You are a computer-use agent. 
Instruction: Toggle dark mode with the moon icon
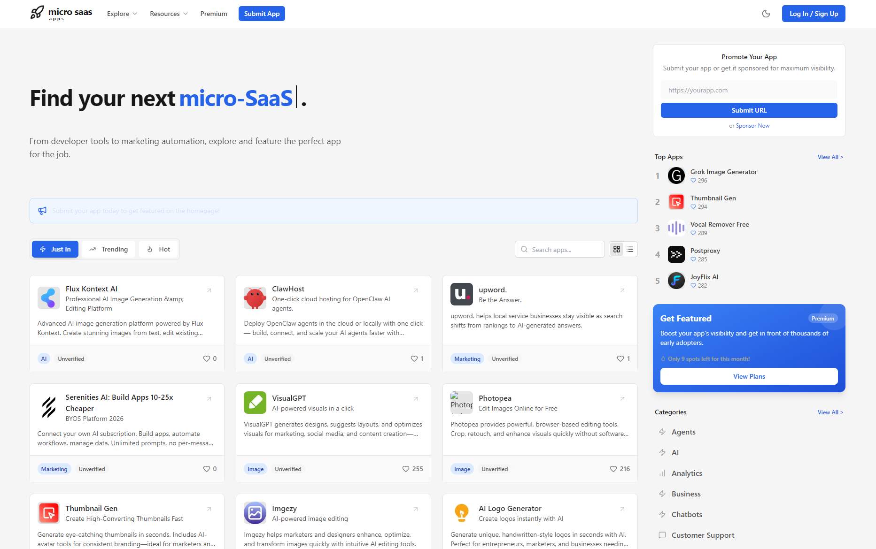pos(766,14)
